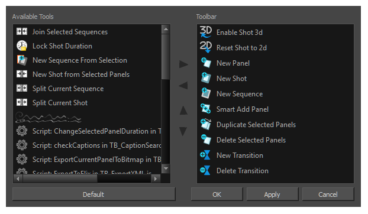Click the Default button
The height and width of the screenshot is (214, 368).
click(x=93, y=194)
